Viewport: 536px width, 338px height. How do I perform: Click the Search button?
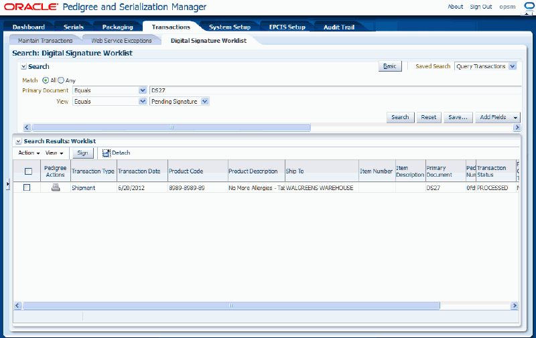(x=400, y=117)
